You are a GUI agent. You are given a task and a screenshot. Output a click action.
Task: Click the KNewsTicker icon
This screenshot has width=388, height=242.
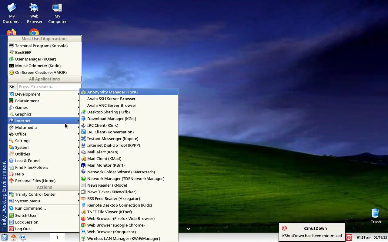83,192
